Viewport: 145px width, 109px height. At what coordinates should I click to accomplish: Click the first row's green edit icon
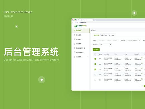142,58
